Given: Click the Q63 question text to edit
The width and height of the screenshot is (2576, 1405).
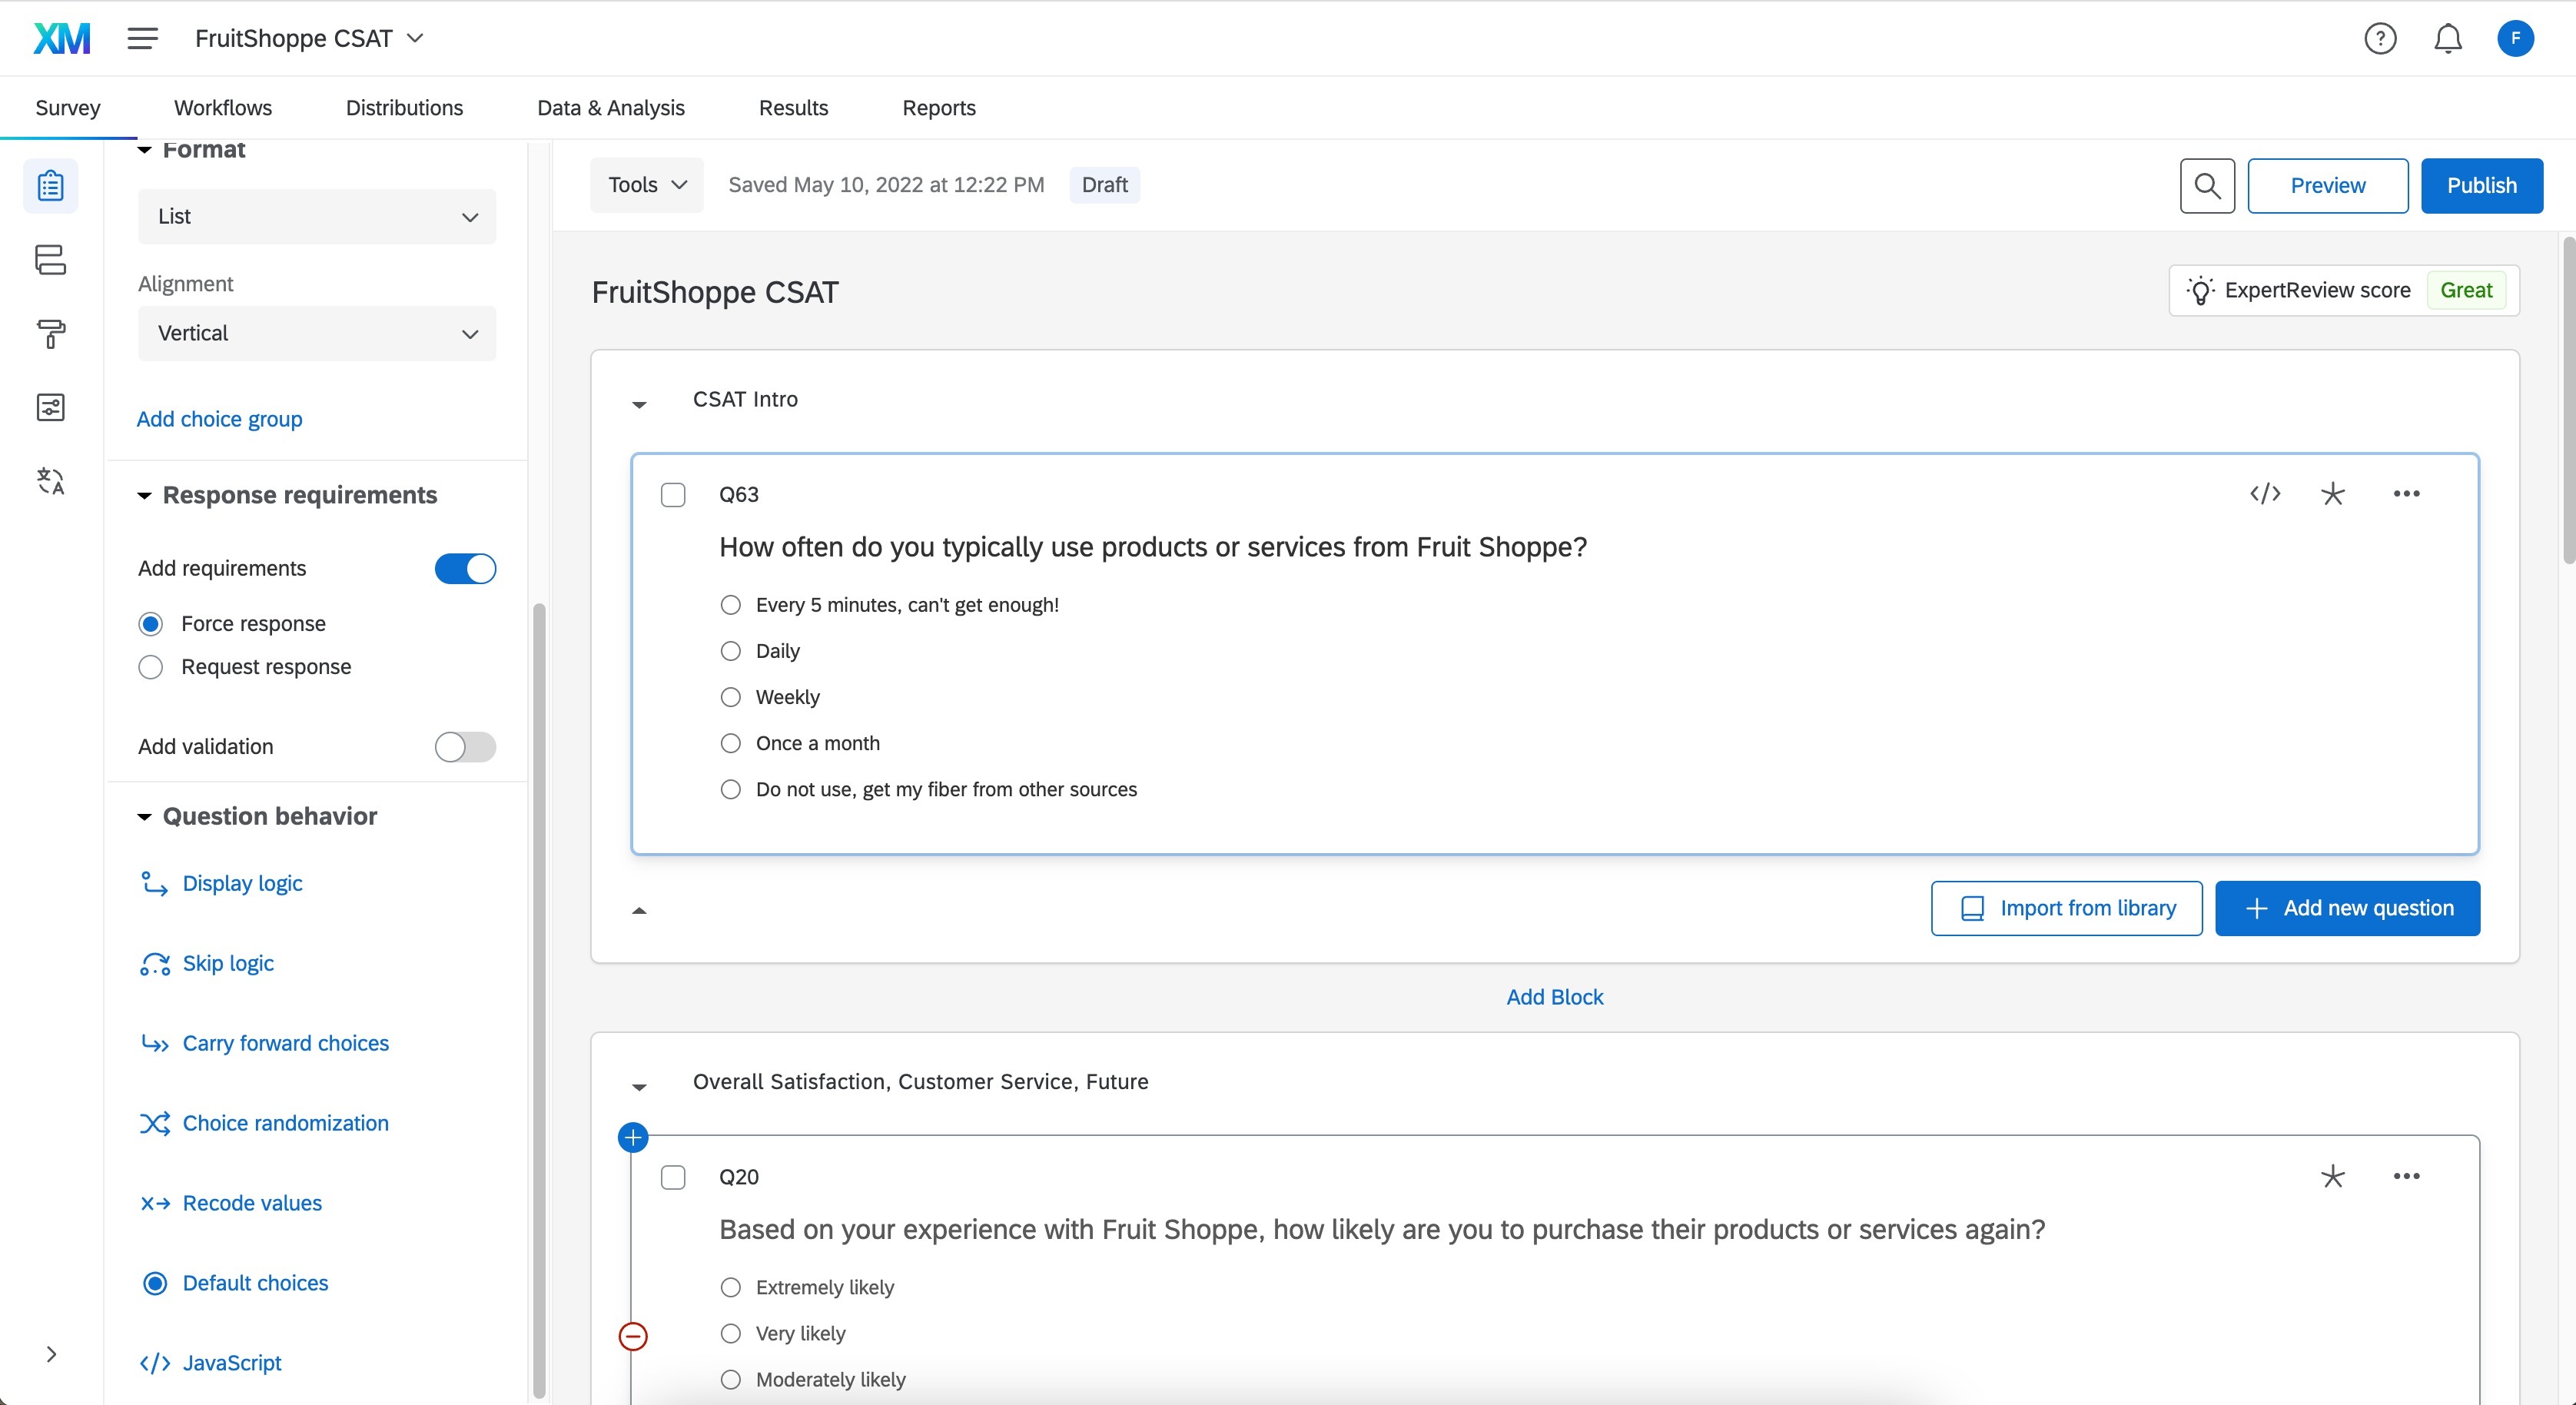Looking at the screenshot, I should (x=1153, y=547).
